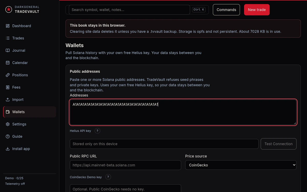The width and height of the screenshot is (307, 192).
Task: Click the 'Addresses' field label
Action: pyautogui.click(x=79, y=95)
